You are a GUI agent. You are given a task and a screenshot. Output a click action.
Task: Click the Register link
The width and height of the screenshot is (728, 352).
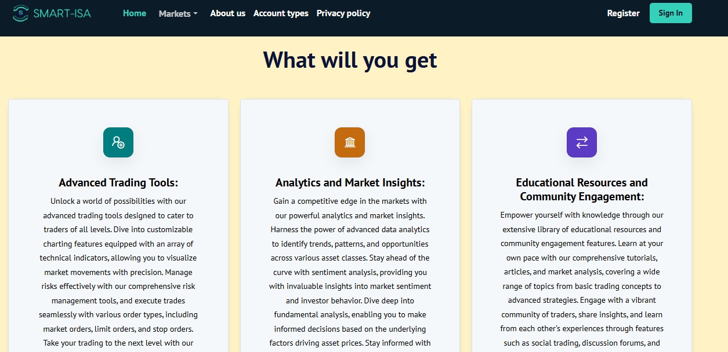point(623,13)
